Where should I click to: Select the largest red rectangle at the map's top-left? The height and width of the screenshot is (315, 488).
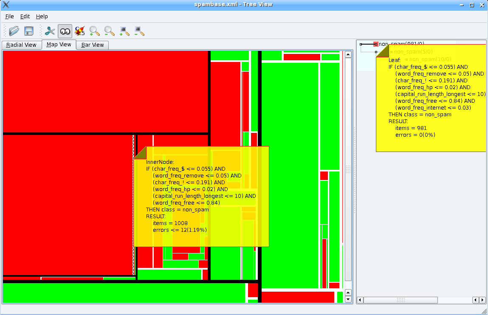(105, 92)
